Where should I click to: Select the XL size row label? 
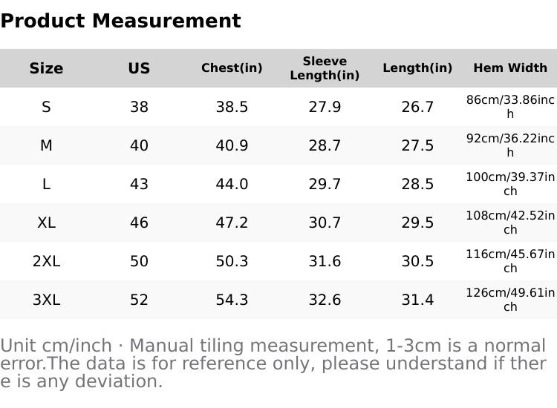tap(46, 223)
